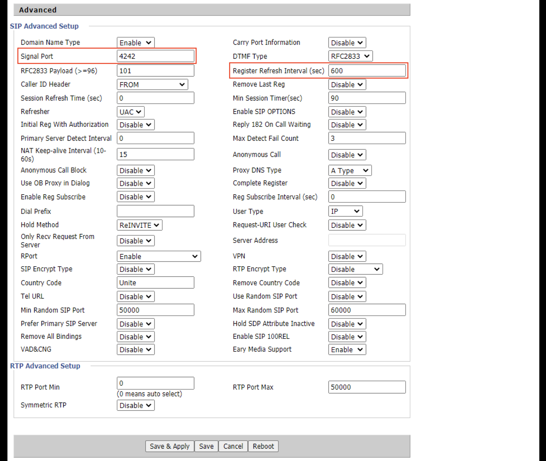Open the VPN dropdown
The image size is (546, 461).
point(347,256)
